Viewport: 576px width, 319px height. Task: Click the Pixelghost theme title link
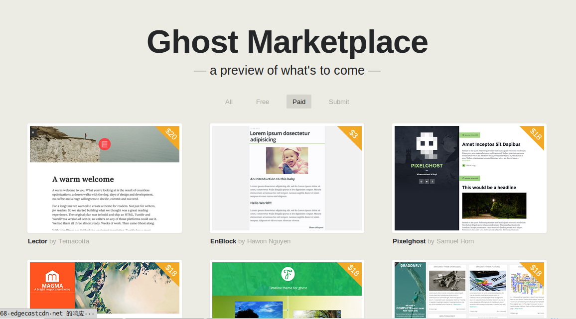click(x=409, y=241)
